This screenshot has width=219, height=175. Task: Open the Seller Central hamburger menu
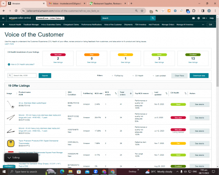[3, 18]
